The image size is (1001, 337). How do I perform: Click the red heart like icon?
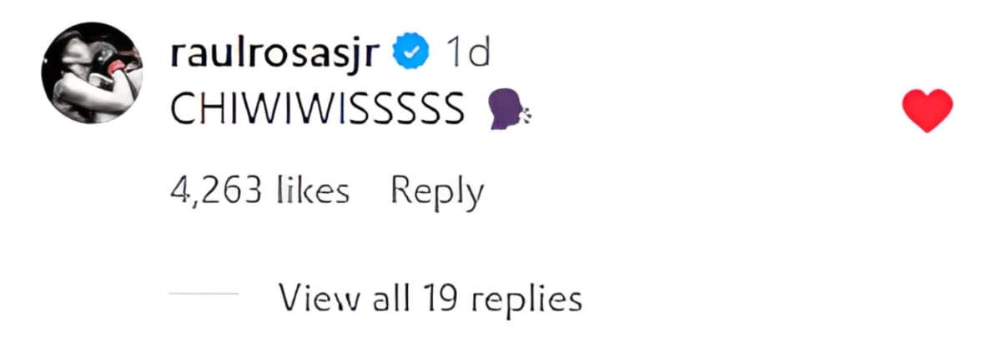tap(928, 111)
